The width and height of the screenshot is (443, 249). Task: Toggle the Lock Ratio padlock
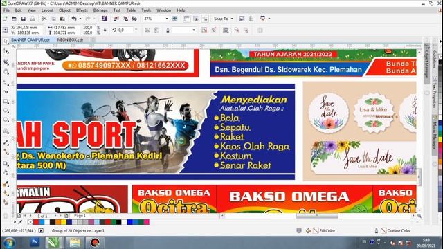point(105,30)
